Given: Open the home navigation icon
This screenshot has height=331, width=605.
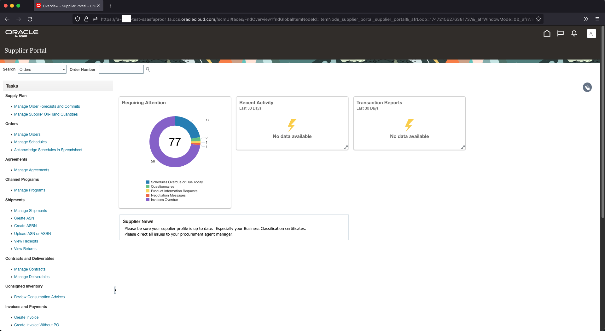Looking at the screenshot, I should pyautogui.click(x=547, y=33).
